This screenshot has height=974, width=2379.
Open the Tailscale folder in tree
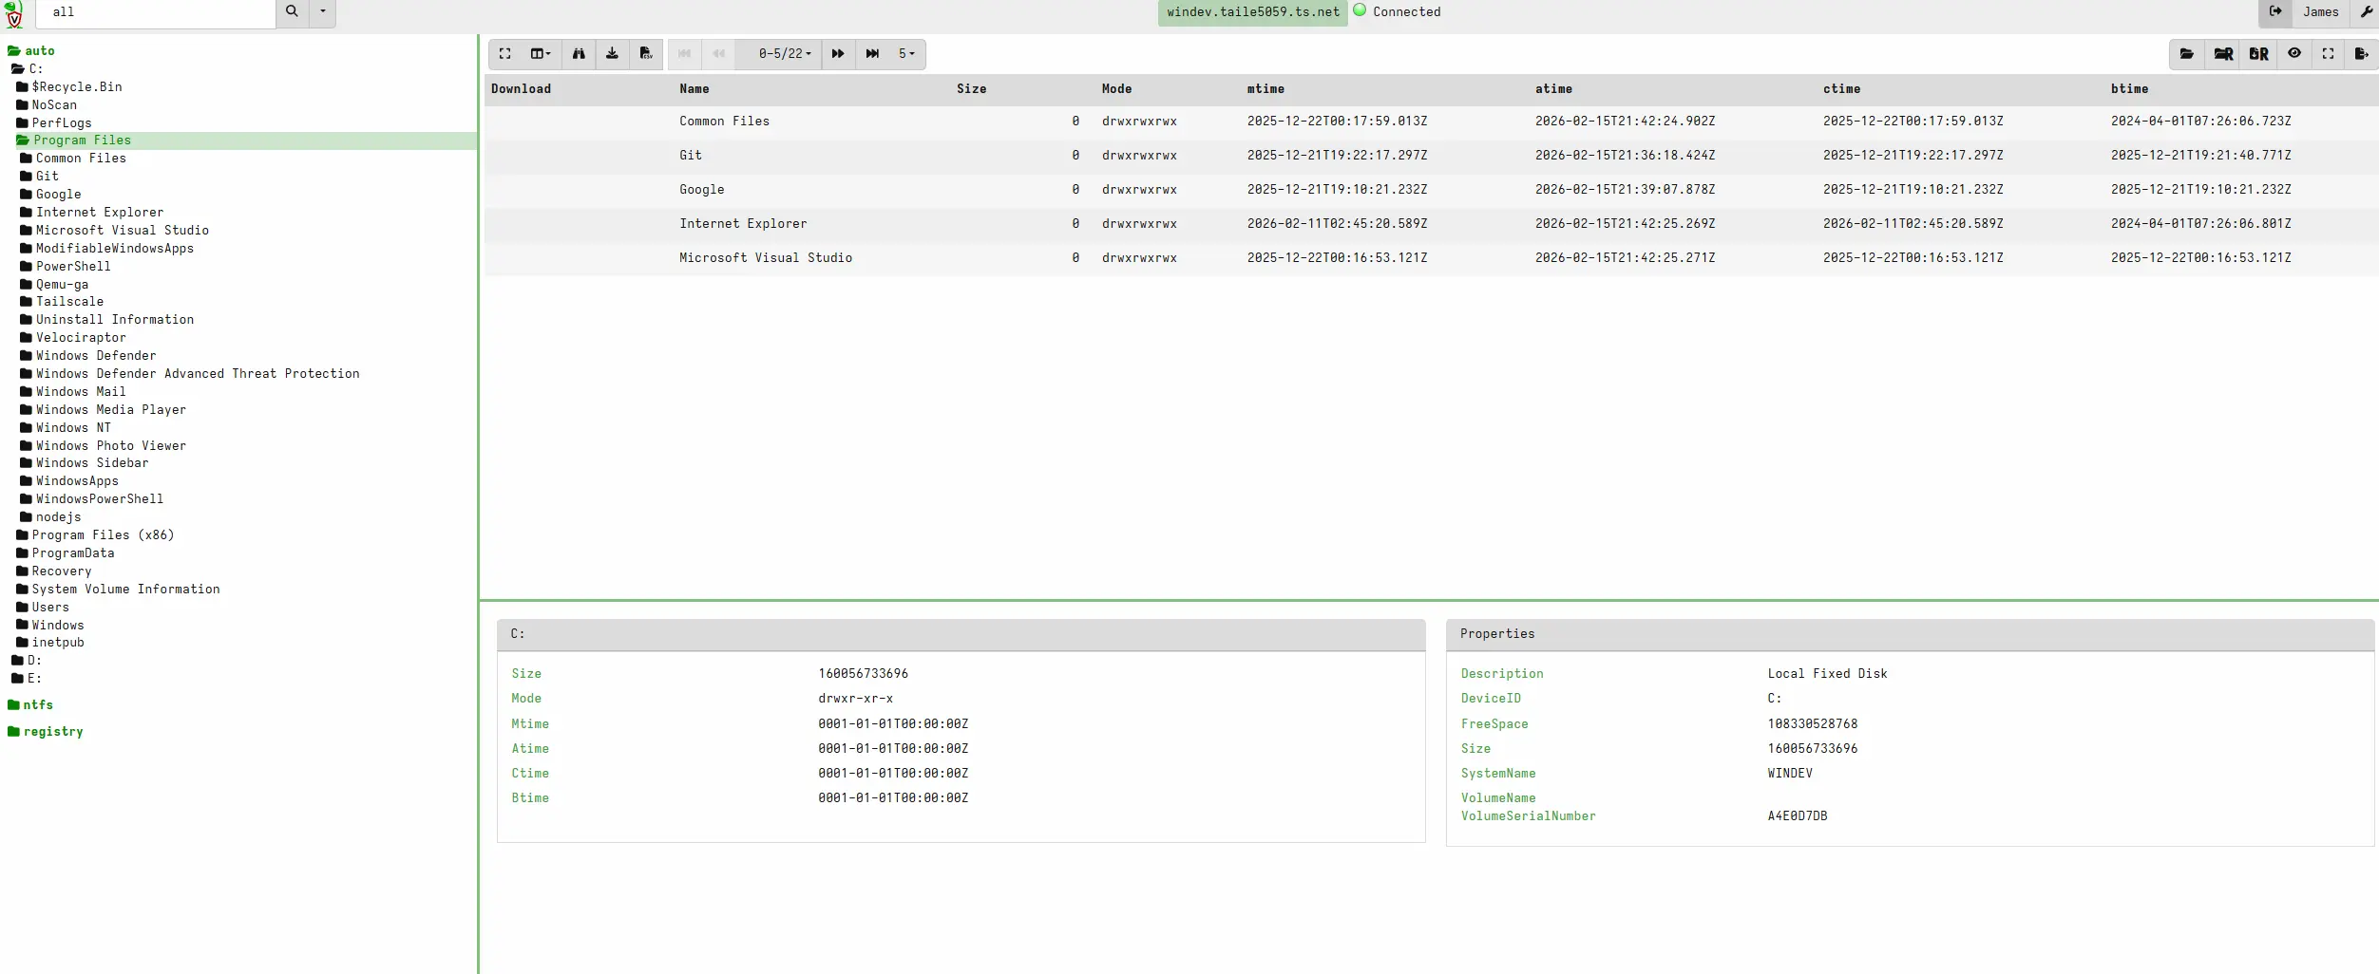(x=62, y=302)
